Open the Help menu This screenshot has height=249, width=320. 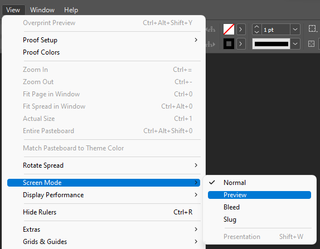click(x=71, y=10)
